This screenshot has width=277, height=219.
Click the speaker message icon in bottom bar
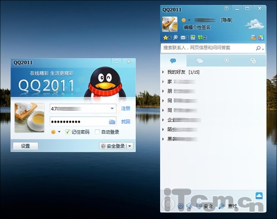click(189, 206)
